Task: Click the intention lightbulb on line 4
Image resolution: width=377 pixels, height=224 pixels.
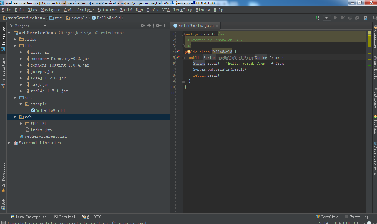Action: (x=189, y=52)
